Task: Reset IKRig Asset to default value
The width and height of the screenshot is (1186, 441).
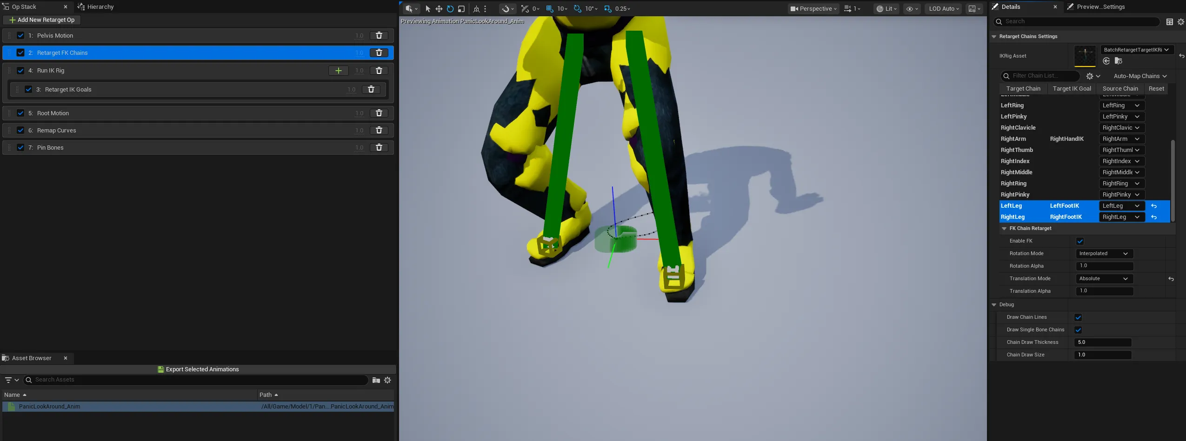Action: pos(1181,56)
